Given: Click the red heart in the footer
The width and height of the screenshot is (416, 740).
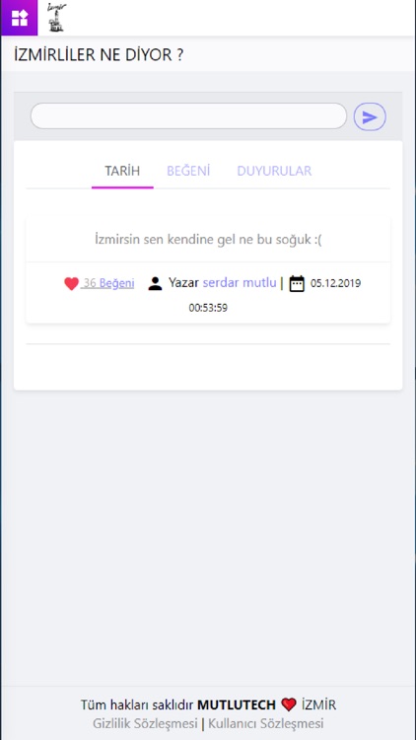Looking at the screenshot, I should (x=289, y=704).
